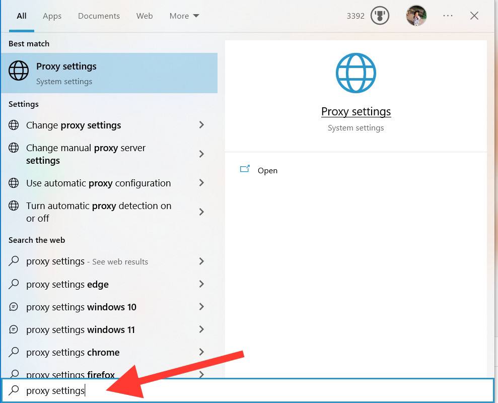Click the large globe icon in preview pane

[356, 73]
